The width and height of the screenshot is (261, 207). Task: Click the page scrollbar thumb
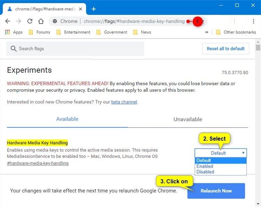point(258,48)
